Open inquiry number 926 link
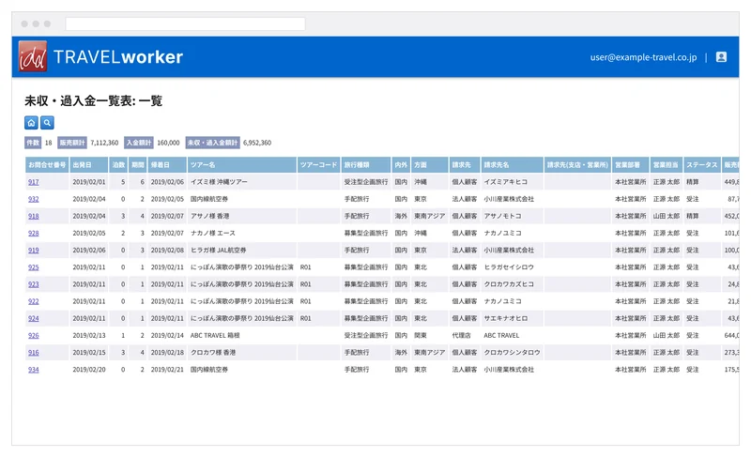 (x=34, y=335)
